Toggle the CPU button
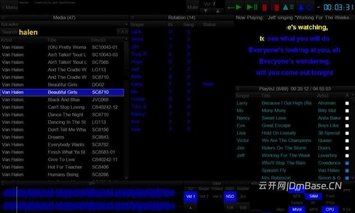 [330, 209]
